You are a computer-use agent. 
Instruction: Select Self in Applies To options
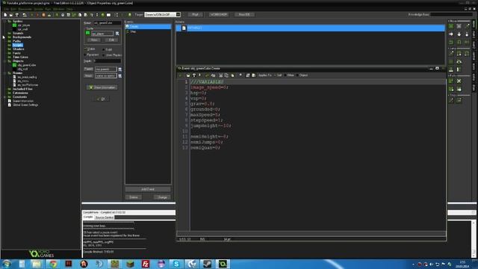pos(278,75)
